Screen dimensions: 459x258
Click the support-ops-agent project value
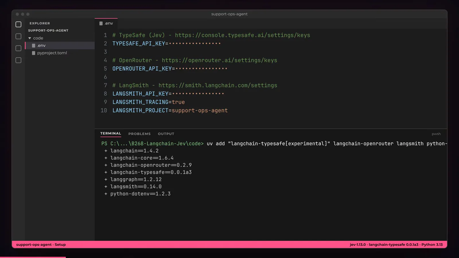(200, 111)
